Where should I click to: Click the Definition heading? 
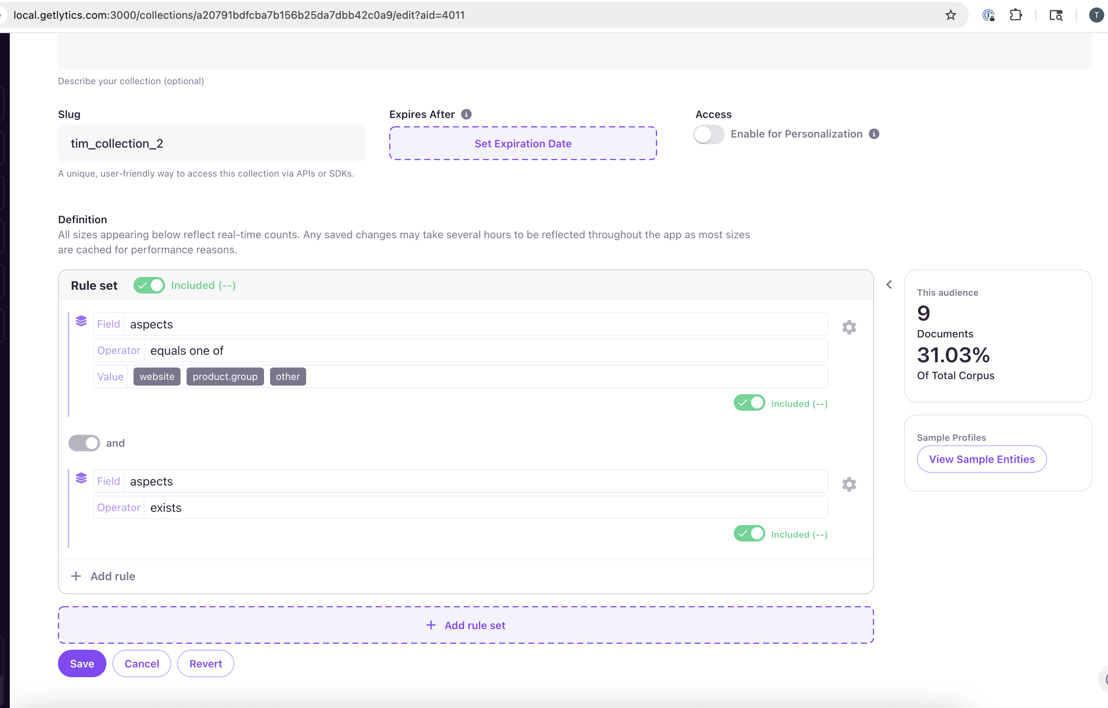82,219
